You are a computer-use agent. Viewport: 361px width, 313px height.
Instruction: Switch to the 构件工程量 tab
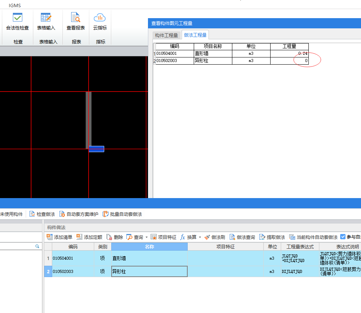click(166, 35)
